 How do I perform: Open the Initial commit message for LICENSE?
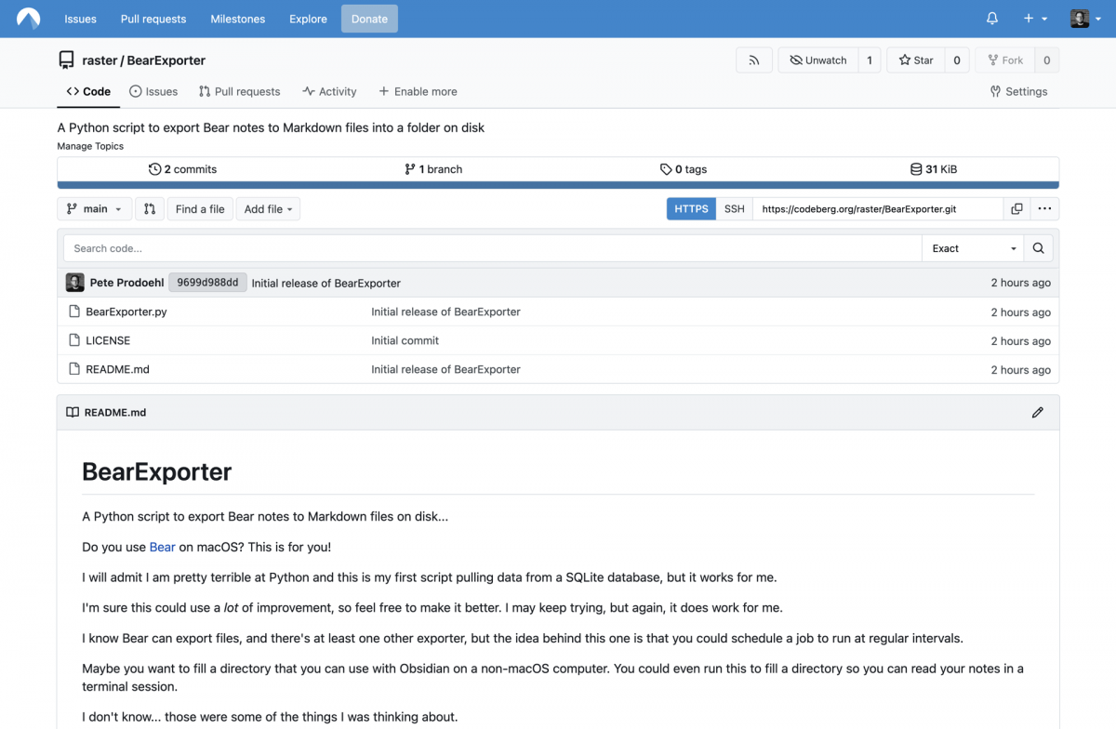tap(405, 341)
